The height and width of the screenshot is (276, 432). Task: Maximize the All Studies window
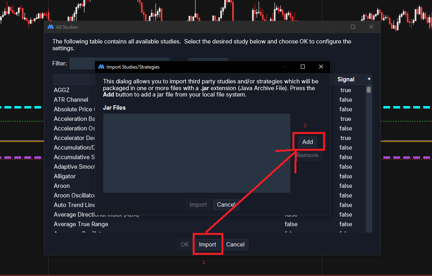click(x=353, y=27)
